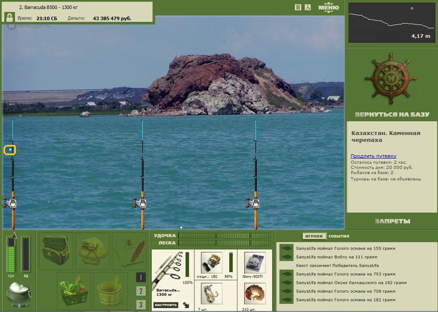Switch to the СОБЫТИЯ tab

(x=338, y=236)
